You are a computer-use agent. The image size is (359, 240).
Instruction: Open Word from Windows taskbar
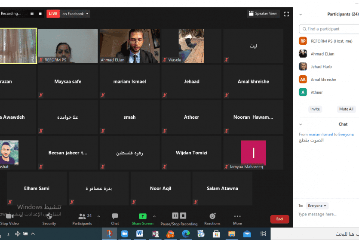pyautogui.click(x=140, y=234)
